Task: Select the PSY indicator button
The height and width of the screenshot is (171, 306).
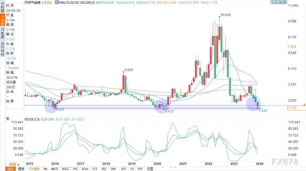Action: pyautogui.click(x=140, y=169)
